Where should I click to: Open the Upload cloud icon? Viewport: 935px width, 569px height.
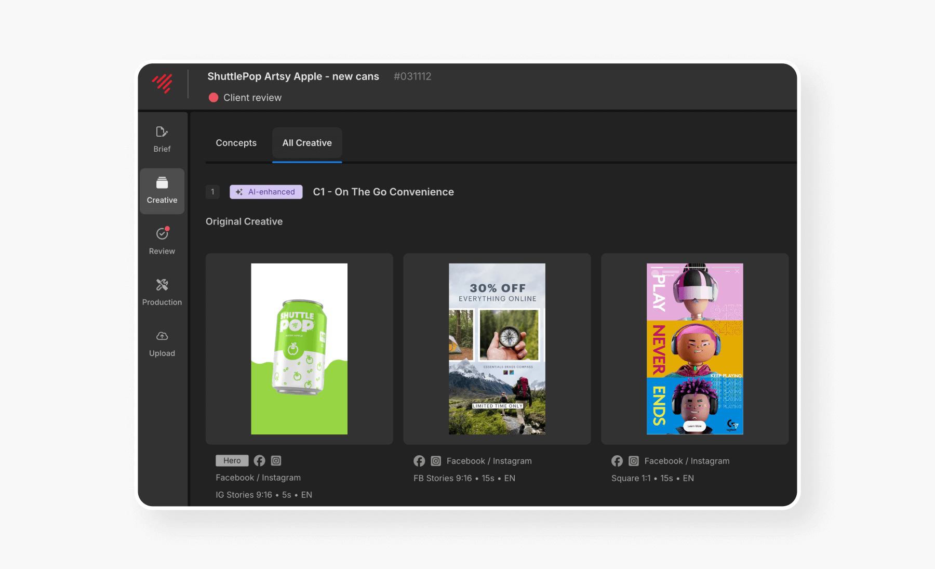click(x=162, y=343)
